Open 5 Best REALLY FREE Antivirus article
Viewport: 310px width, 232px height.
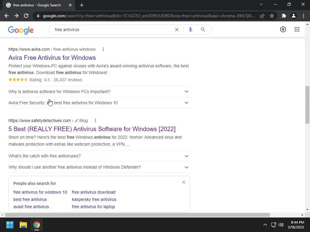[x=92, y=129]
